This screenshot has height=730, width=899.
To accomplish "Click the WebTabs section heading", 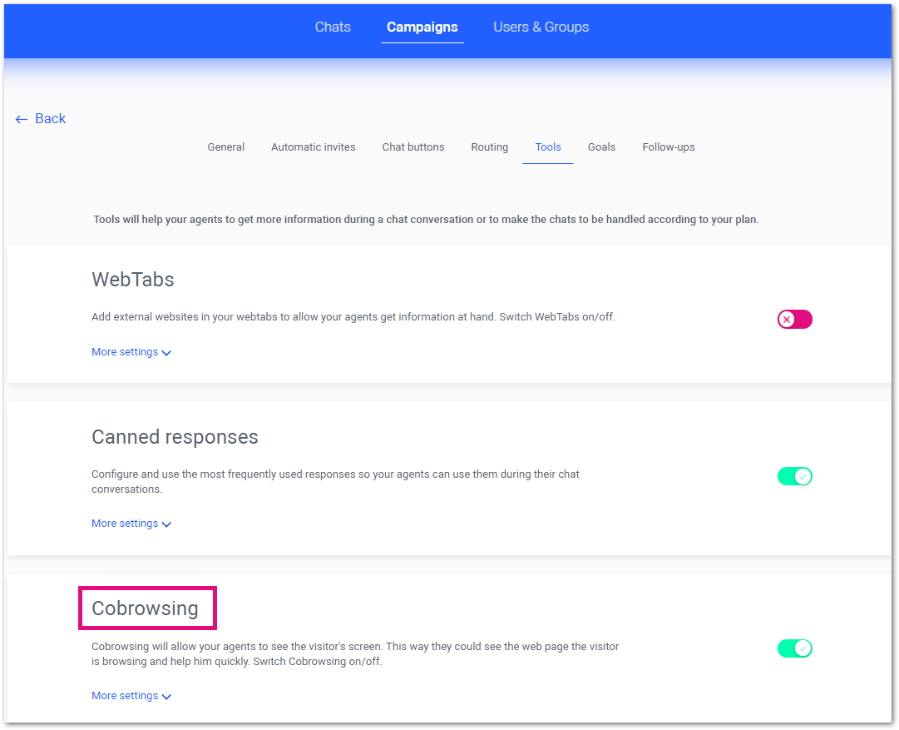I will tap(132, 280).
